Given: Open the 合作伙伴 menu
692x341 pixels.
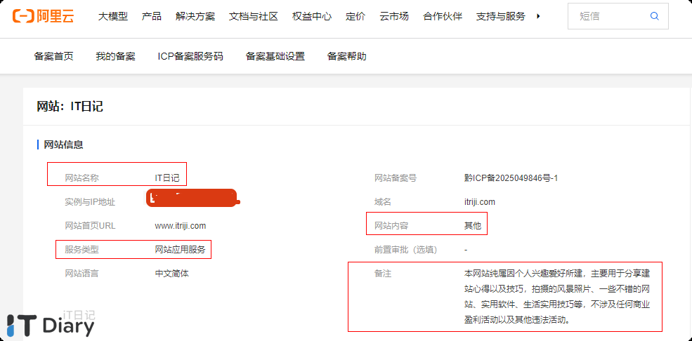Looking at the screenshot, I should click(x=443, y=16).
